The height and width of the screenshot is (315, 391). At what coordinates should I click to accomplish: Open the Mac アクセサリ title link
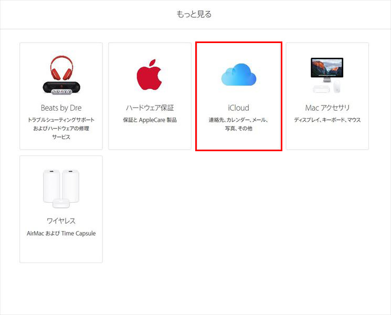coord(327,108)
